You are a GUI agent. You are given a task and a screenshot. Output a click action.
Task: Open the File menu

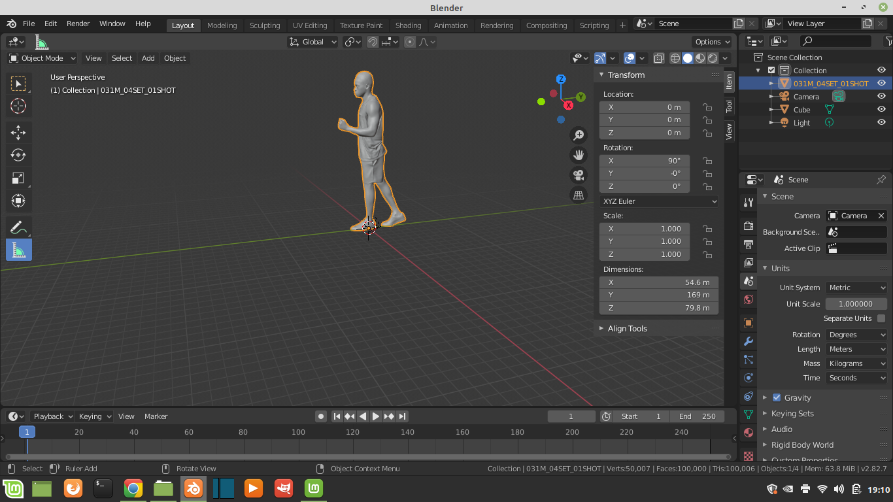coord(29,24)
